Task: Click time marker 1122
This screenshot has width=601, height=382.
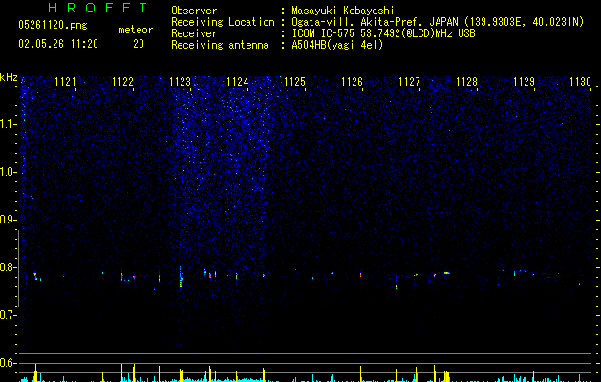Action: [122, 82]
